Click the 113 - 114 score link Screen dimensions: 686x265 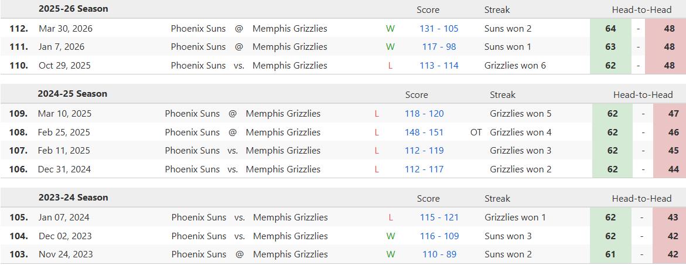[439, 66]
